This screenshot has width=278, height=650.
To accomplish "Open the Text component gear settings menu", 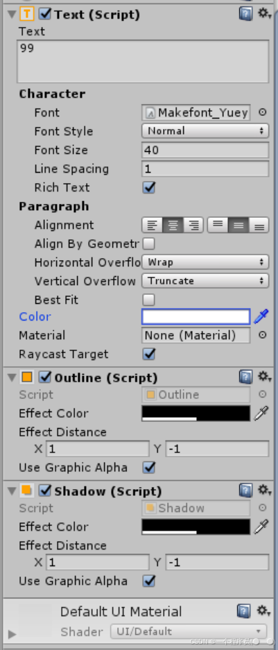I will point(264,14).
